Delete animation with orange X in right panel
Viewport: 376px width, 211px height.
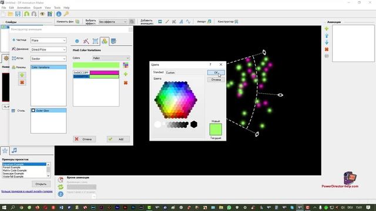pos(327,49)
